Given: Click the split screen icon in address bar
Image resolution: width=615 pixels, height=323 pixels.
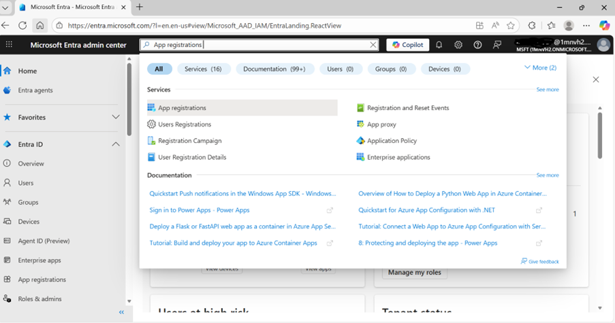Looking at the screenshot, I should 479,25.
